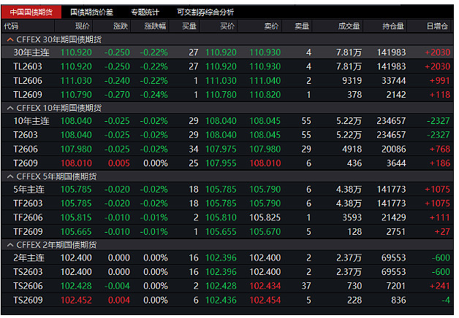This screenshot has width=459, height=318.
Task: Click T2606 daily position change +768
Action: tap(440, 150)
